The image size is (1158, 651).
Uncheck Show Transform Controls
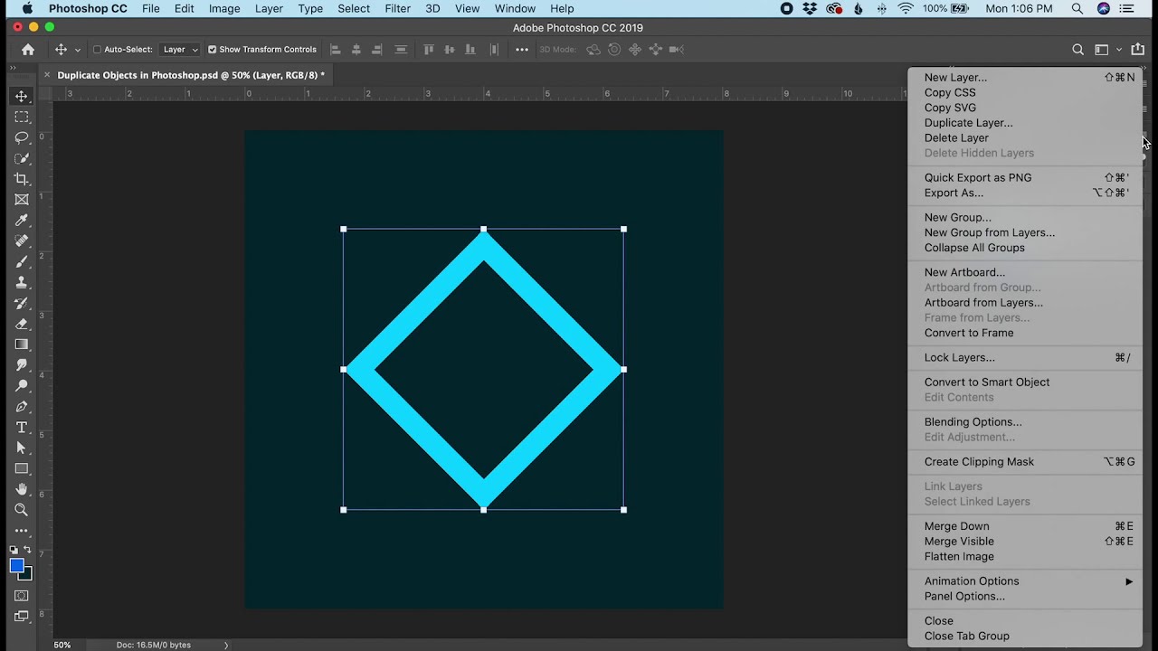click(x=213, y=50)
